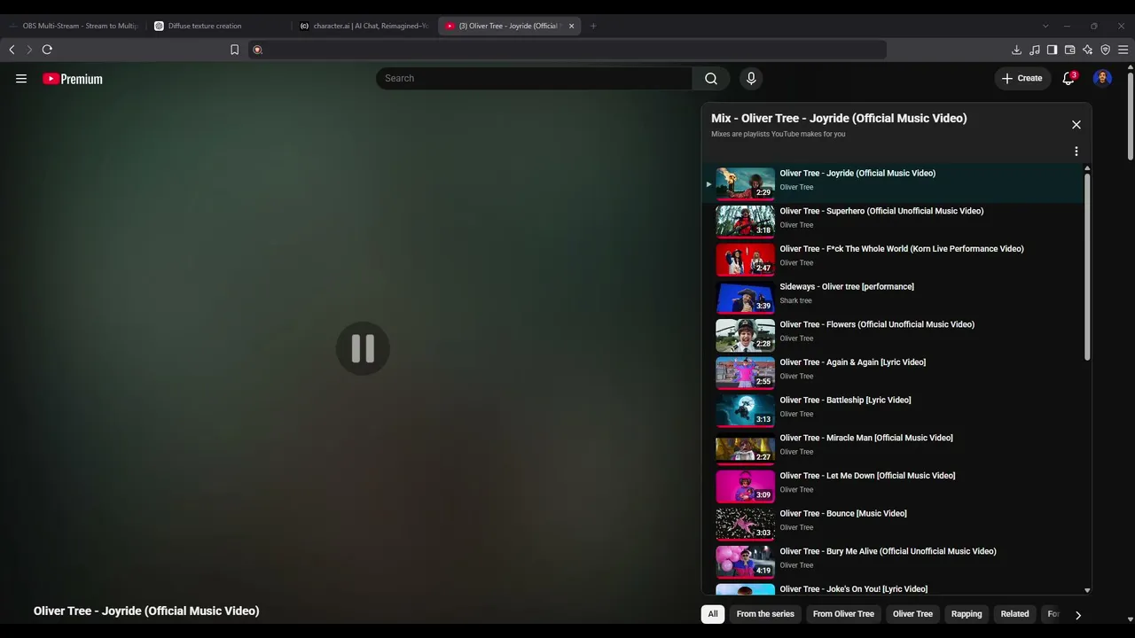The width and height of the screenshot is (1135, 638).
Task: Open the browser wallet icon
Action: click(x=1070, y=50)
